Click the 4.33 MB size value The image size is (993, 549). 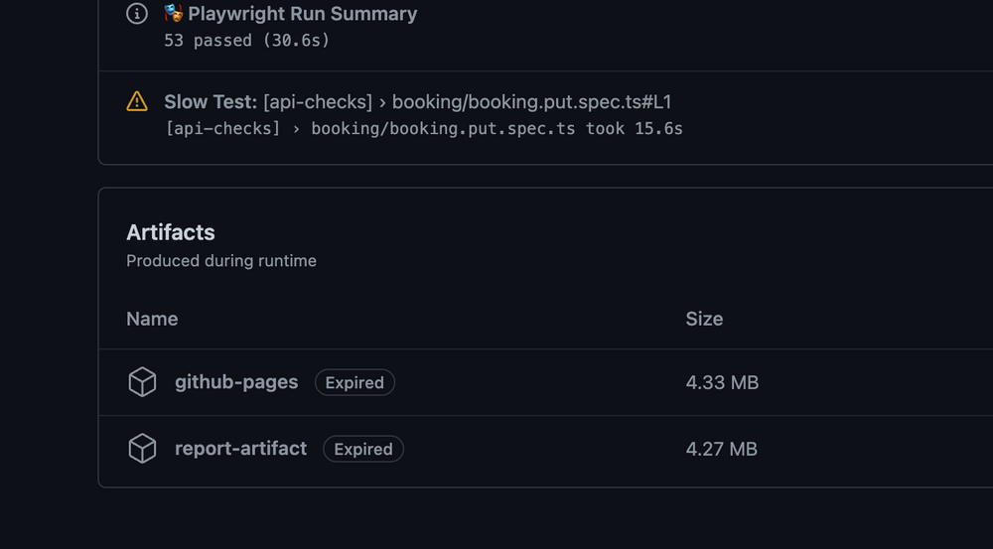click(722, 382)
